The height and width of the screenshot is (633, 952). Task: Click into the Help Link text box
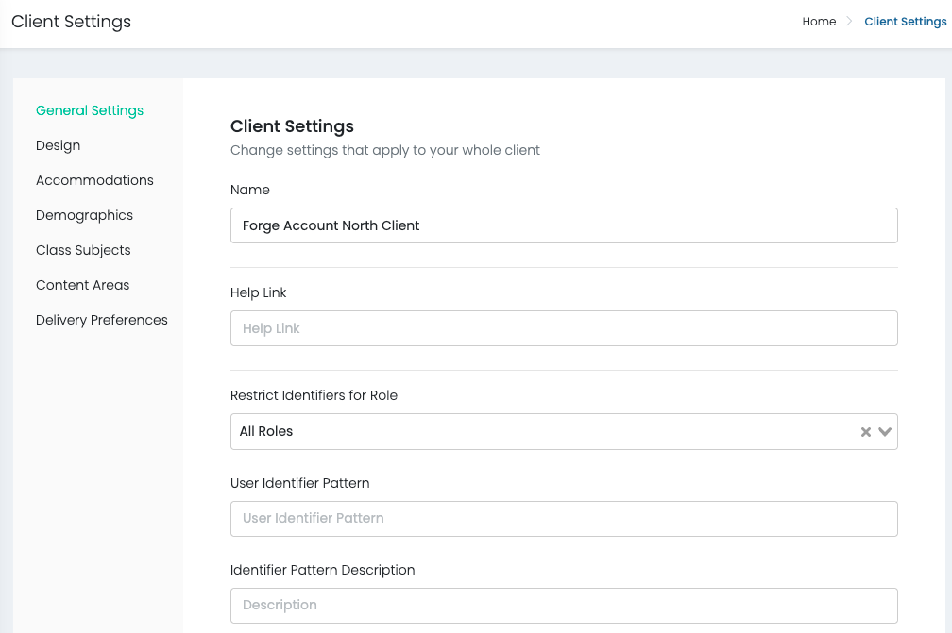564,328
